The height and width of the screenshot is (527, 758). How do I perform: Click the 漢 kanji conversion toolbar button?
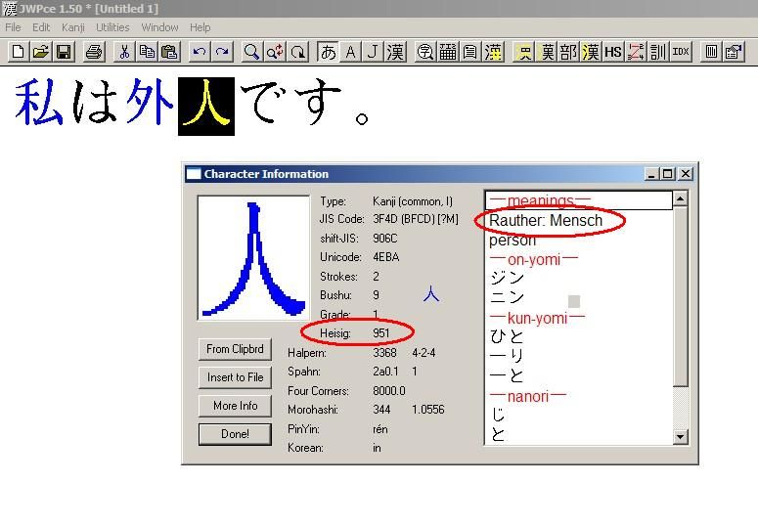395,51
